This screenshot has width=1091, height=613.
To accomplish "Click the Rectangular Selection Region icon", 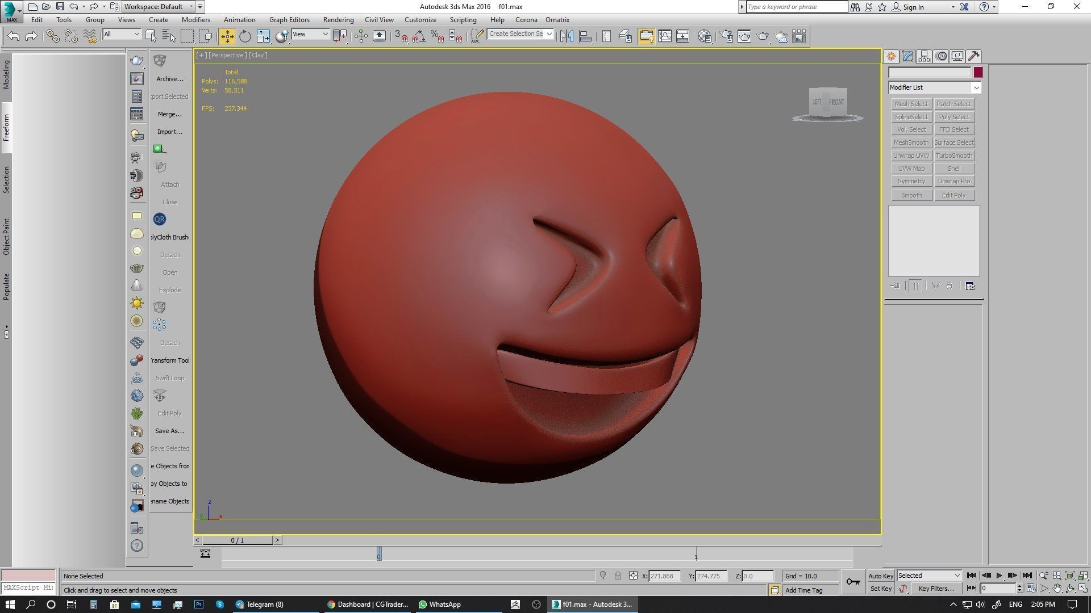I will (188, 36).
